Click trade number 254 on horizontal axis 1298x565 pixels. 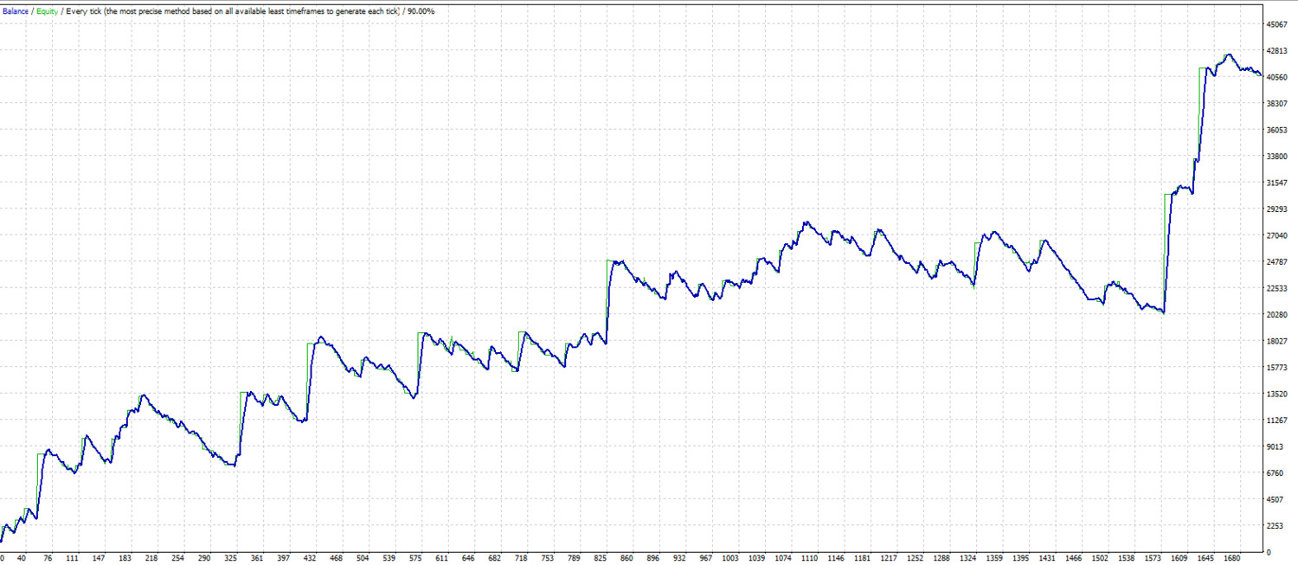click(x=177, y=559)
